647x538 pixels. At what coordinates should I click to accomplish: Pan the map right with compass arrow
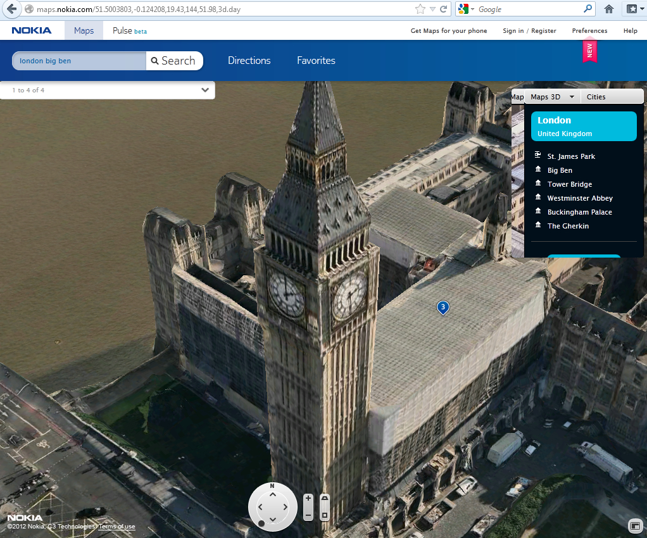click(286, 507)
